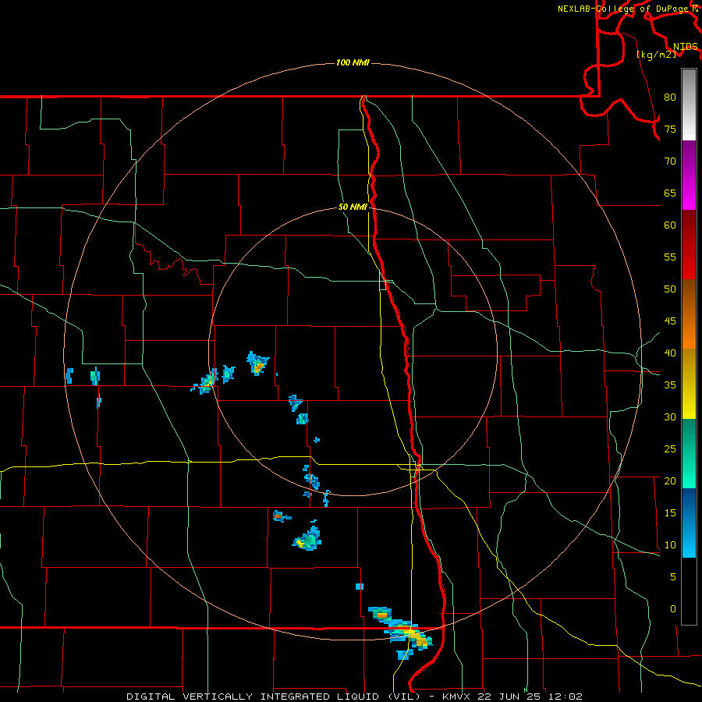This screenshot has height=702, width=702.
Task: Pick the white-gray segment of the color bar
Action: pyautogui.click(x=689, y=105)
